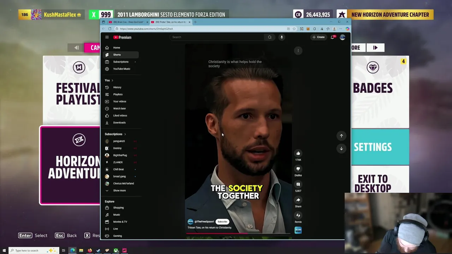Image resolution: width=452 pixels, height=254 pixels.
Task: Go back in the browser
Action: click(x=103, y=29)
